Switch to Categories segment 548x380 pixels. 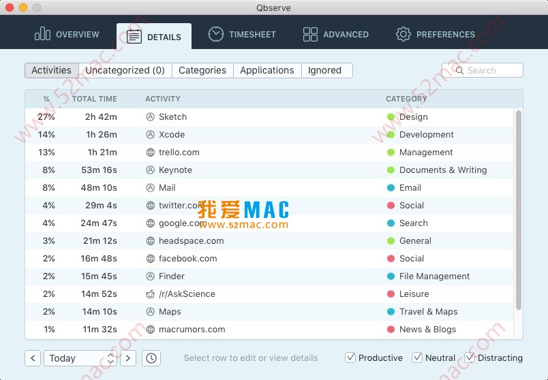[202, 70]
